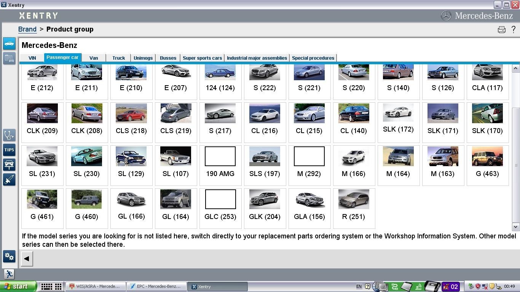520x292 pixels.
Task: Click the syringe tool sidebar icon
Action: point(9,179)
